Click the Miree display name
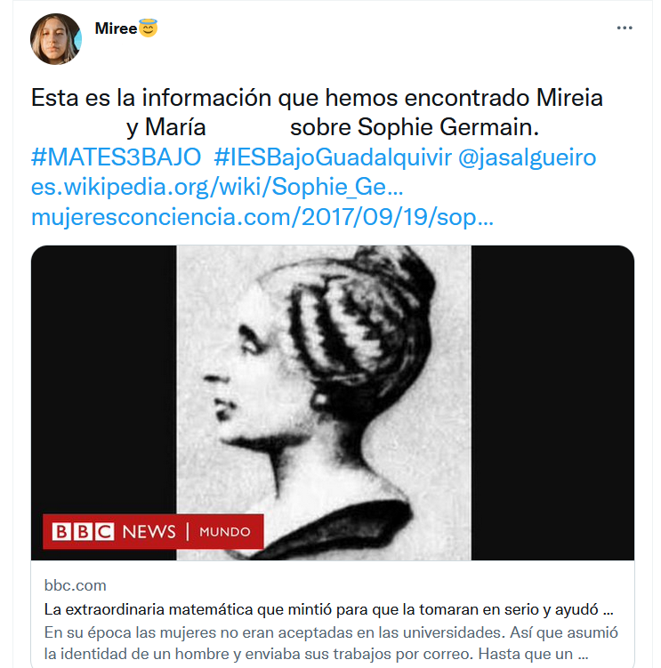This screenshot has width=661, height=668. tap(116, 28)
